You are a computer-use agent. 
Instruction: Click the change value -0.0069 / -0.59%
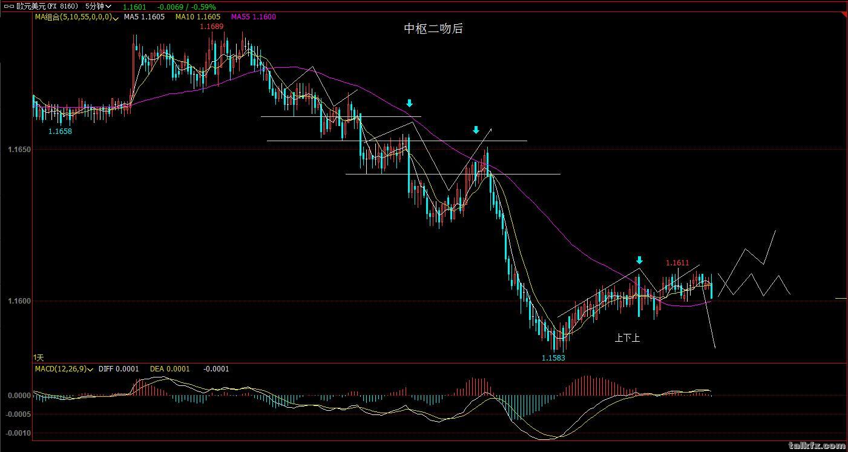[x=186, y=7]
